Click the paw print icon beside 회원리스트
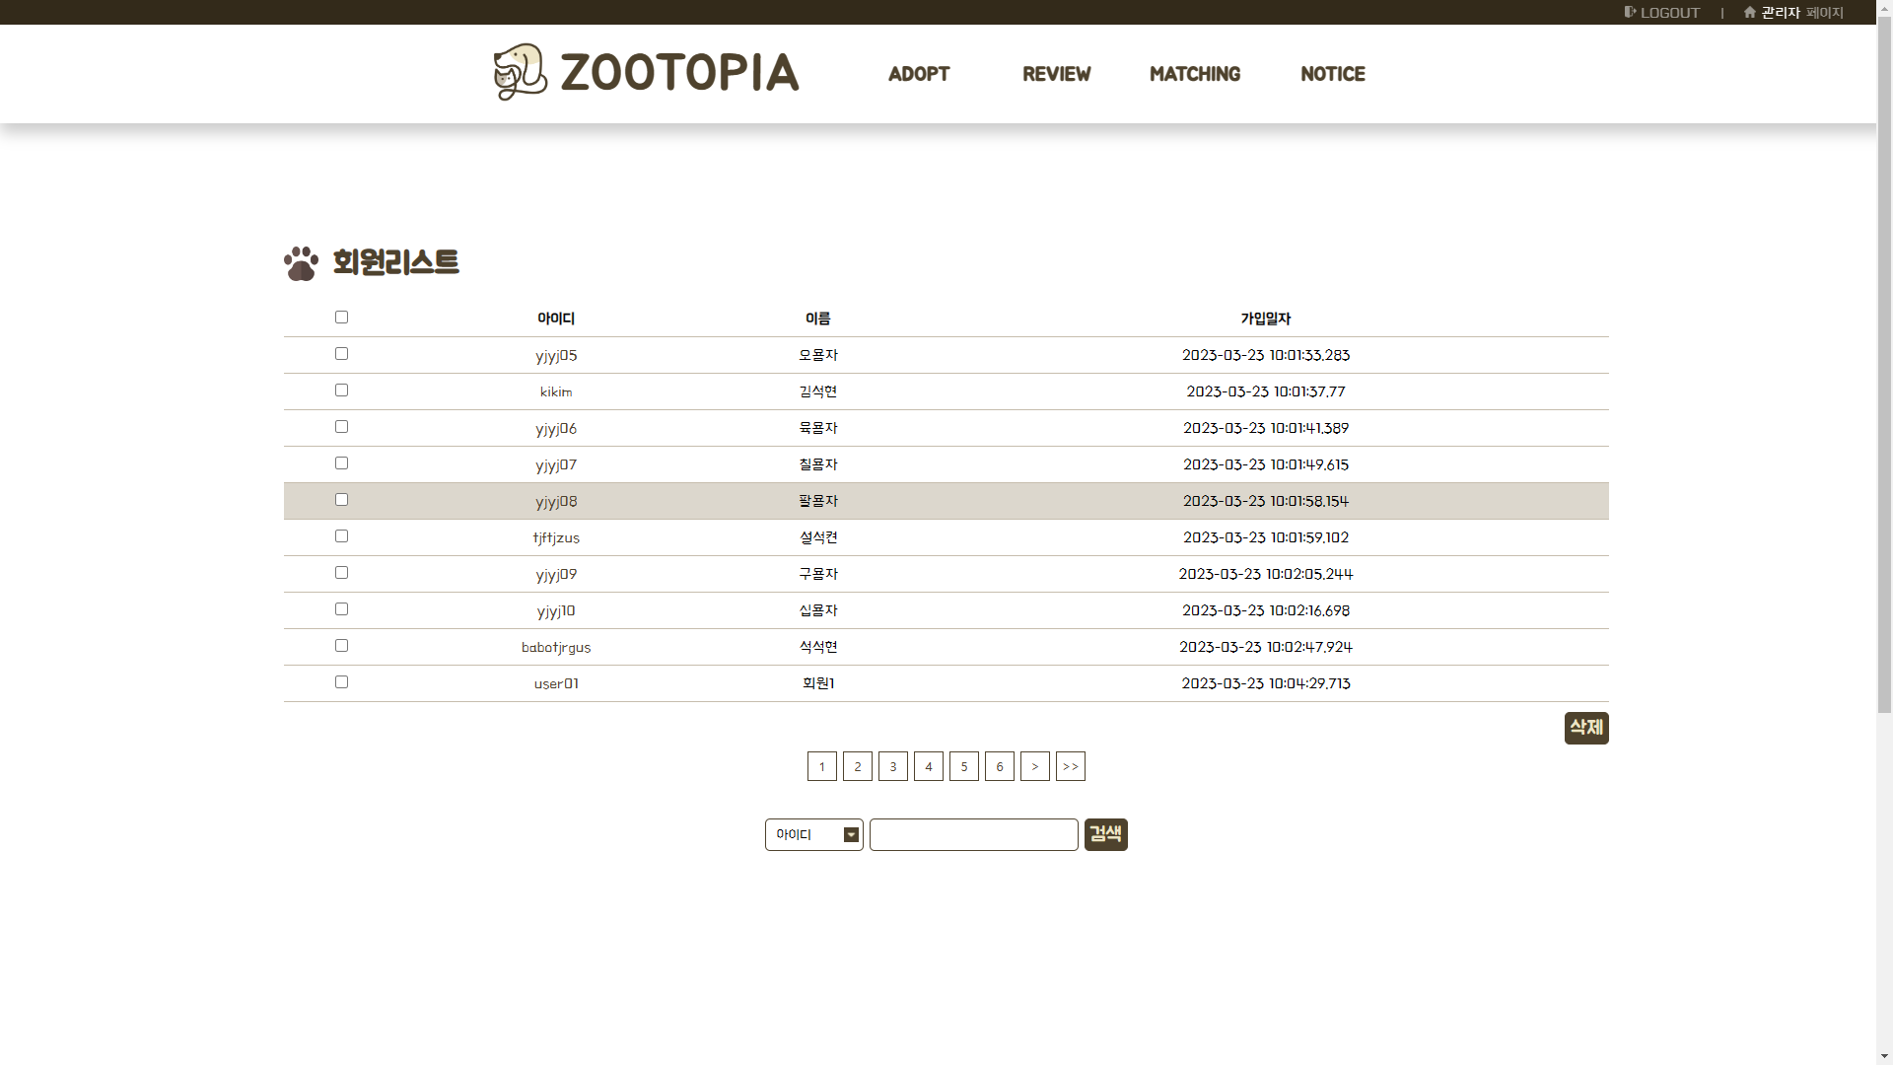Image resolution: width=1893 pixels, height=1065 pixels. tap(301, 263)
